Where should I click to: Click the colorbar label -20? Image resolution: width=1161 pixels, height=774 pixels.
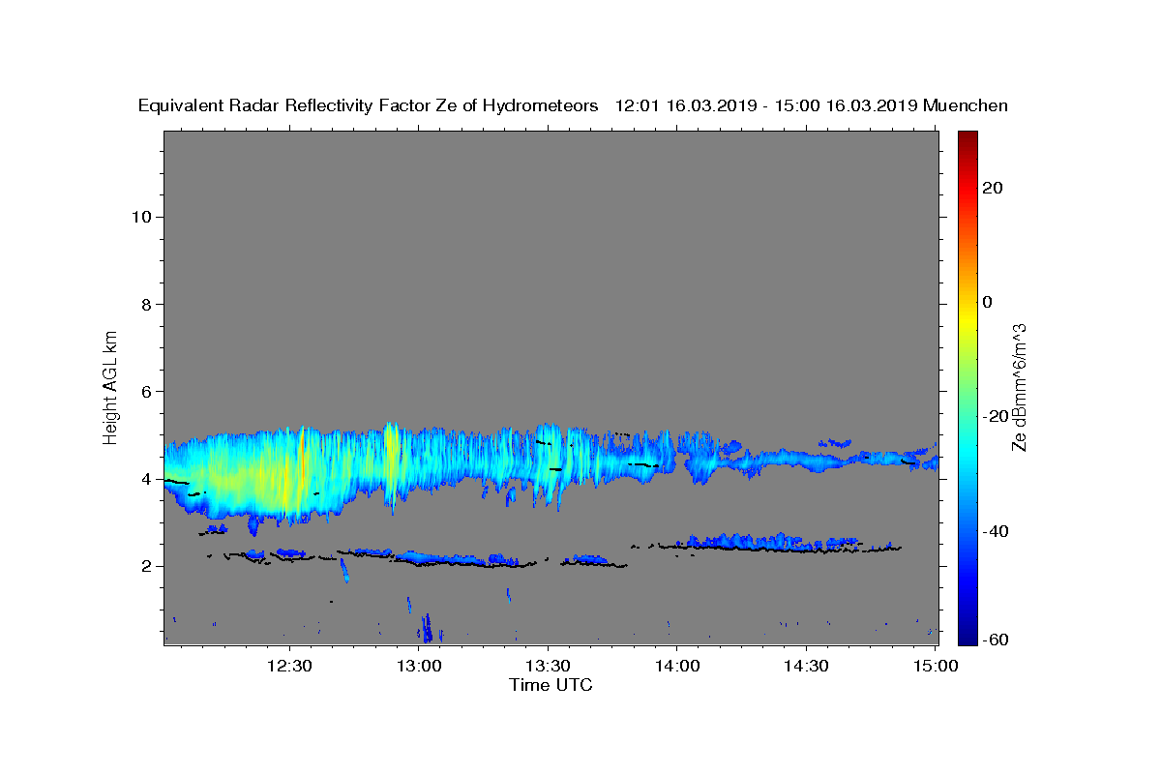(996, 416)
